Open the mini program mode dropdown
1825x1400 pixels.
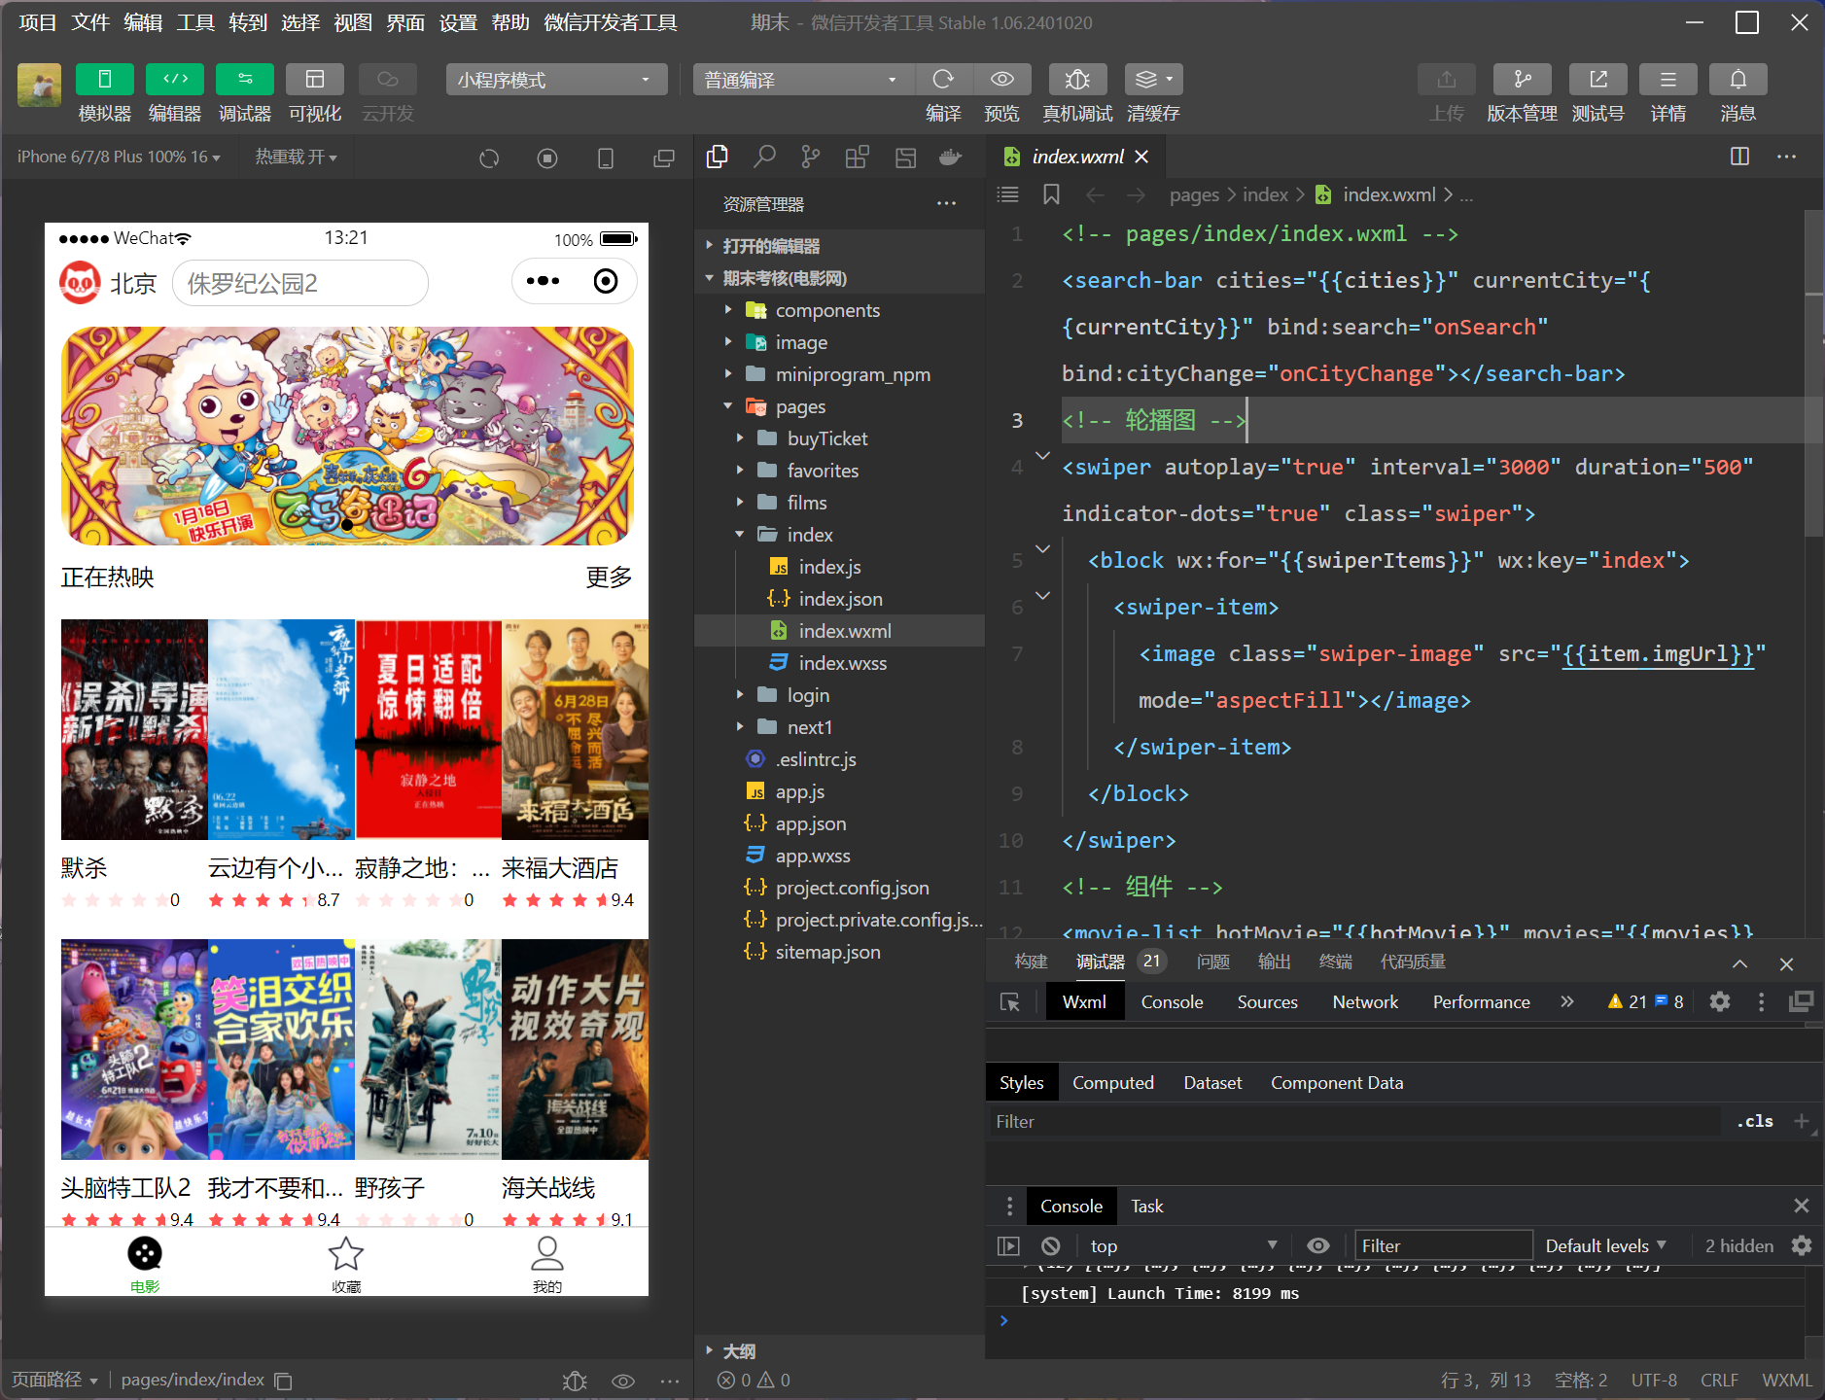(556, 80)
